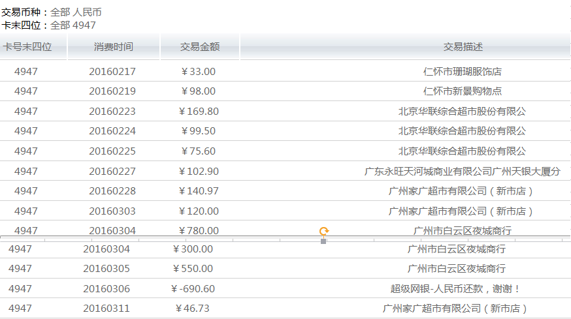Open the 仁怀市新景购物点 transaction description

463,91
